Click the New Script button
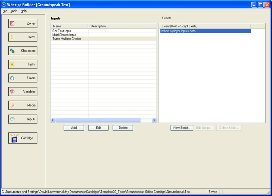272x196 pixels. click(182, 128)
